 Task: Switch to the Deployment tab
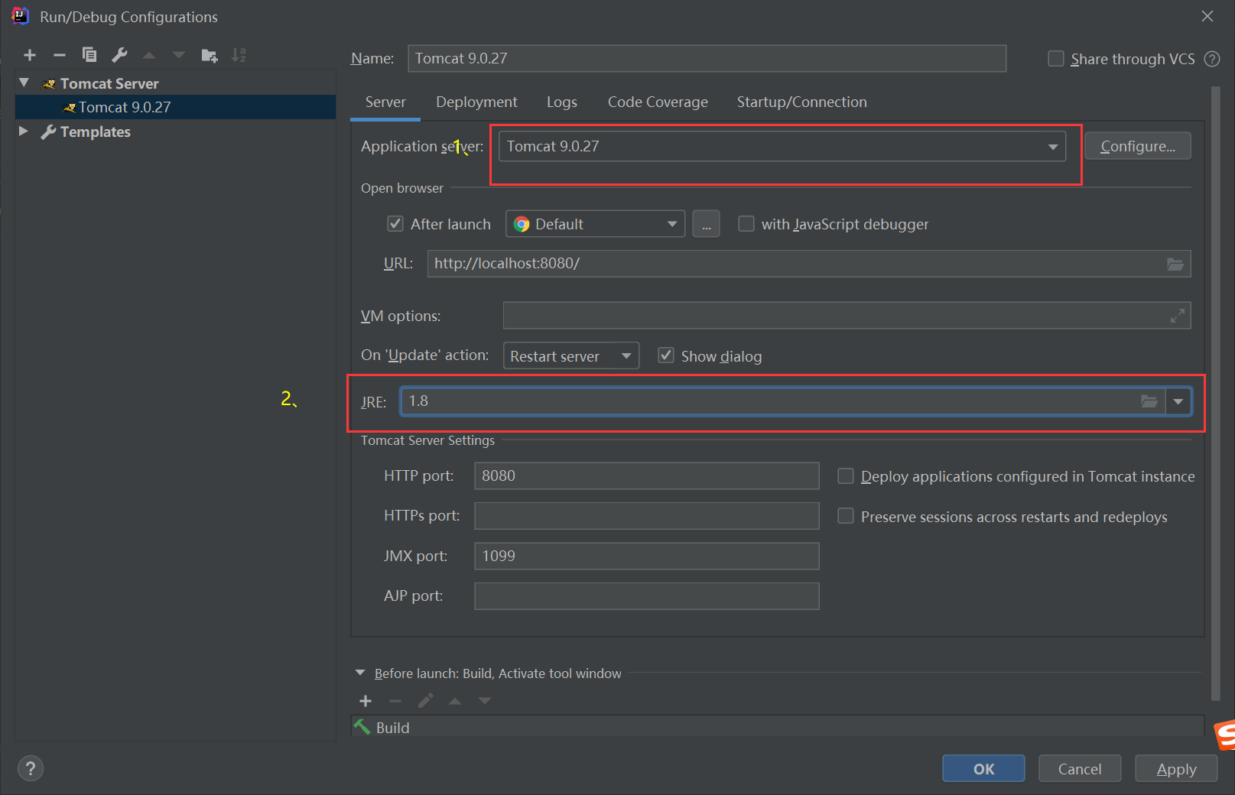pos(476,102)
